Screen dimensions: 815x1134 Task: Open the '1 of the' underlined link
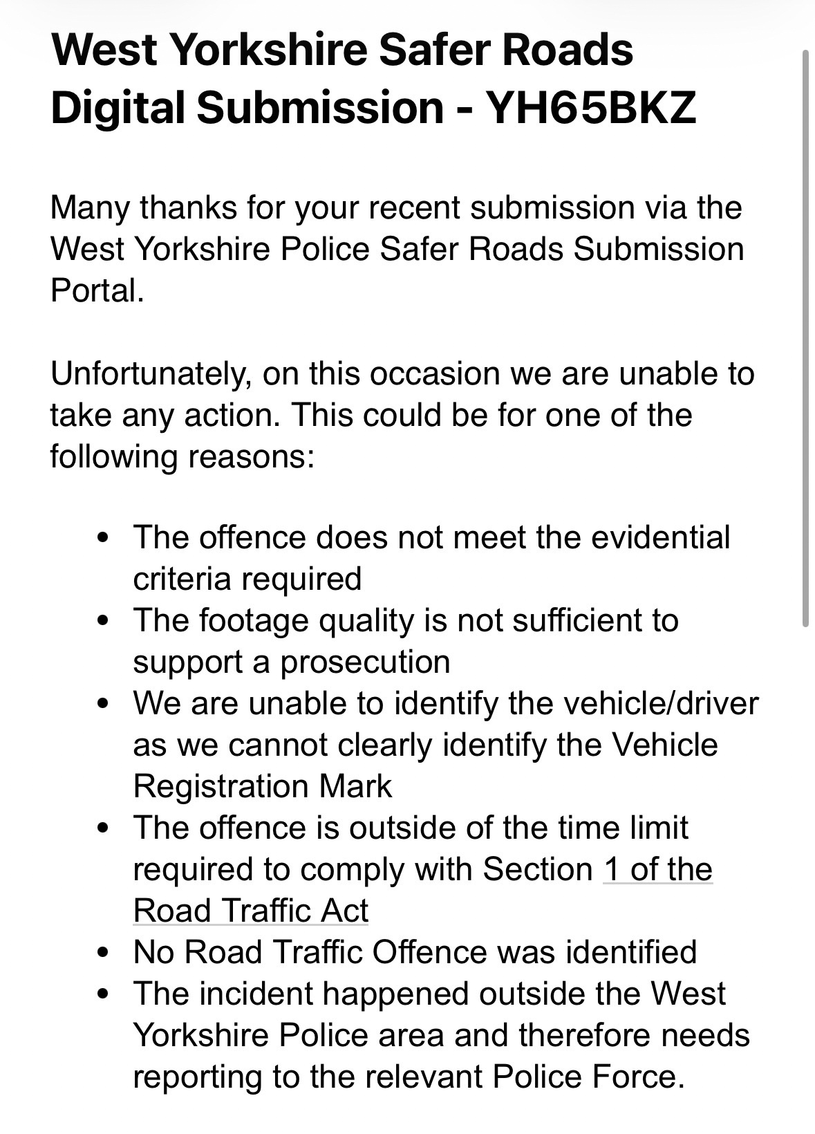[x=657, y=869]
